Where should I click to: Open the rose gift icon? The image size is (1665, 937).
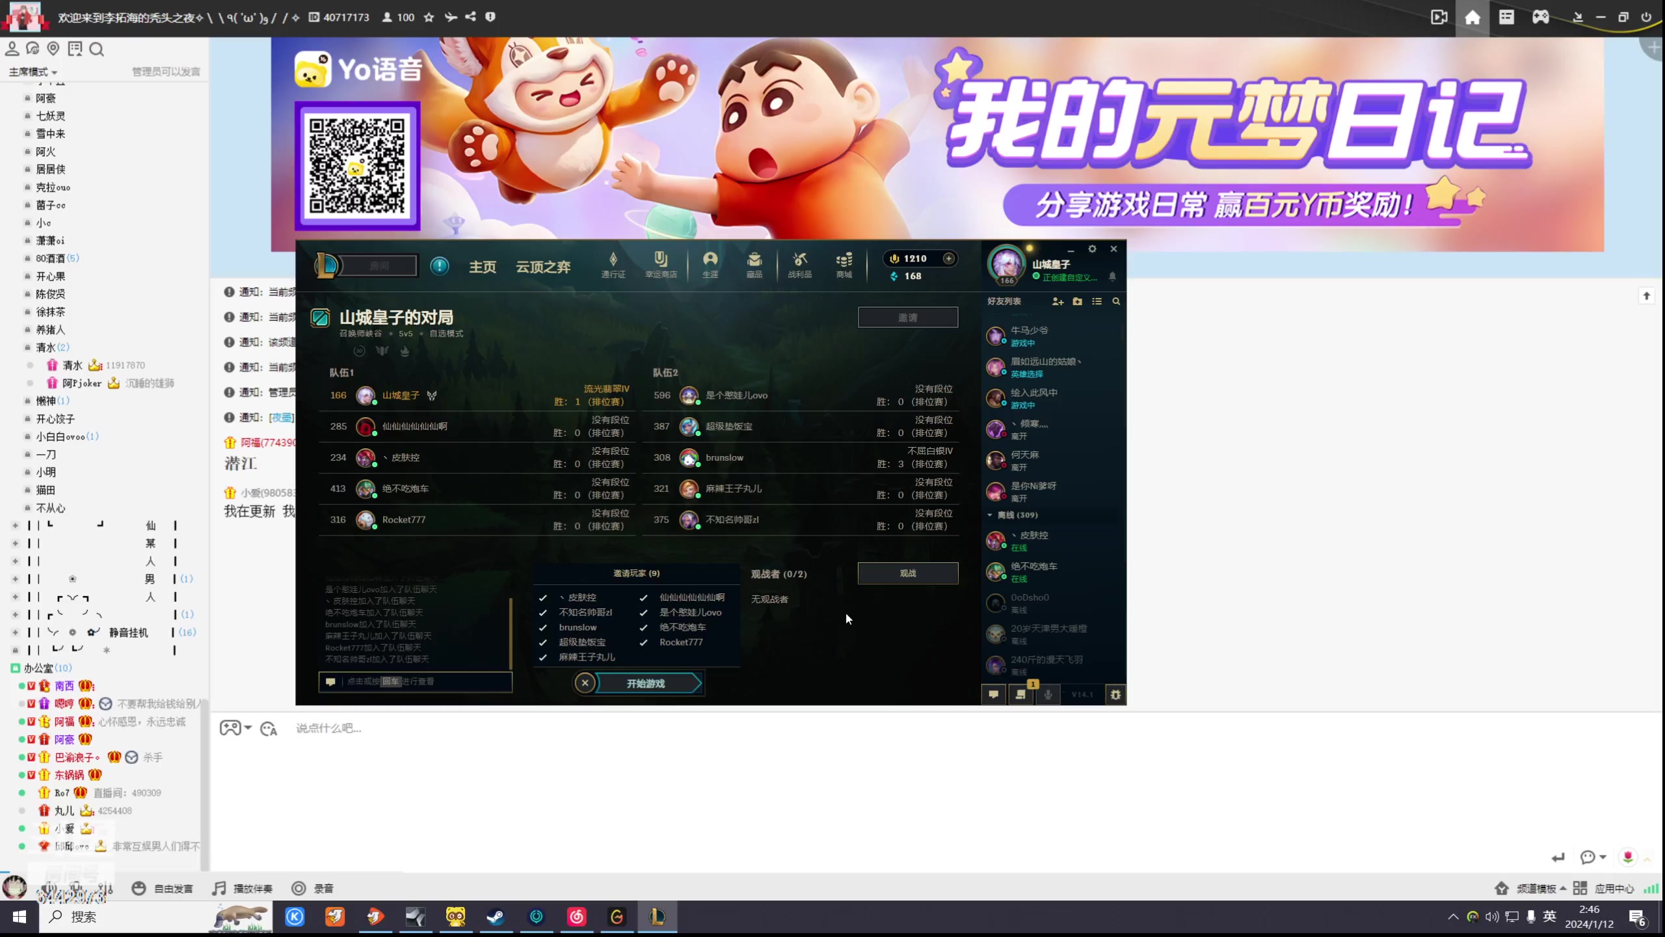[x=1628, y=857]
